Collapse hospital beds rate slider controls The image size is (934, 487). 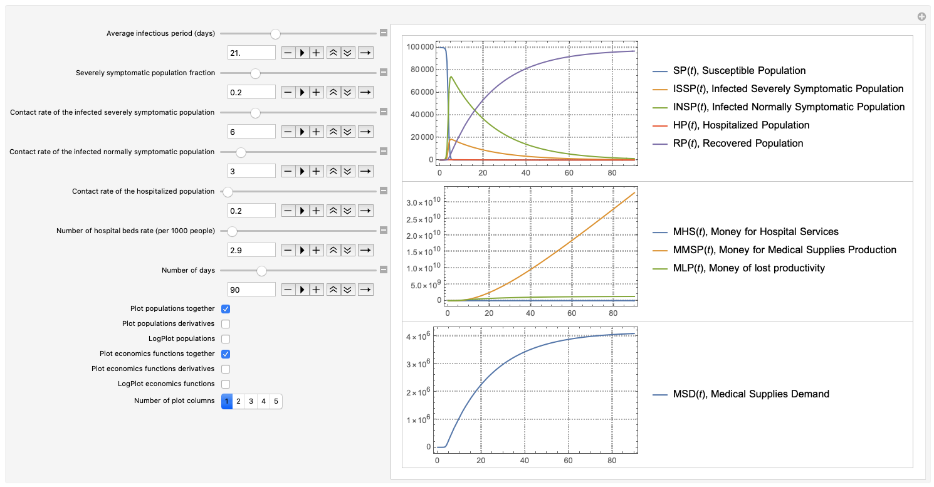tap(384, 231)
